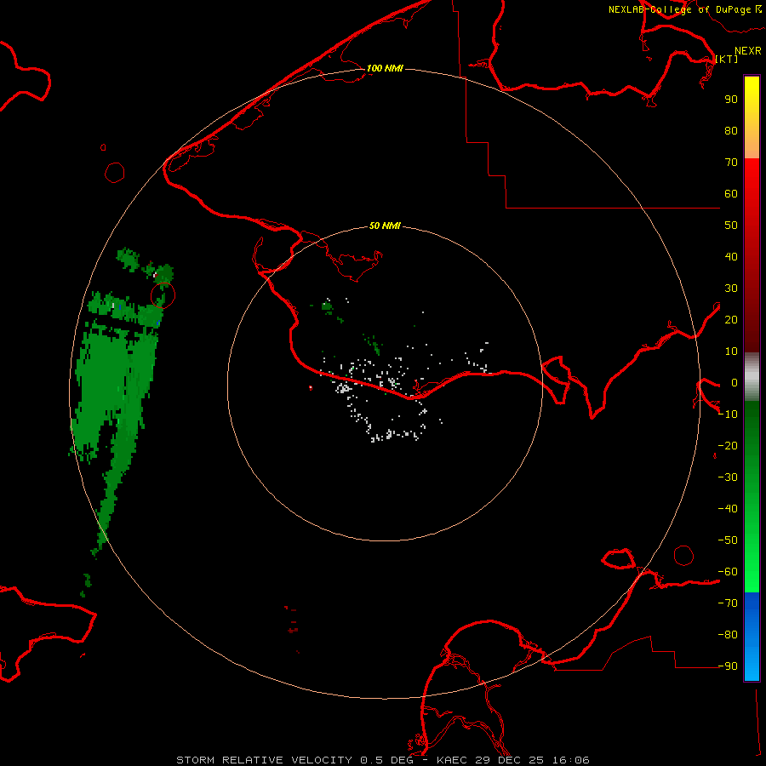Click the -50 value on velocity scale
Image resolution: width=766 pixels, height=766 pixels.
pyautogui.click(x=728, y=540)
